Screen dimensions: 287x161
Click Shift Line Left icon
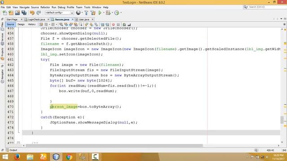[103, 25]
